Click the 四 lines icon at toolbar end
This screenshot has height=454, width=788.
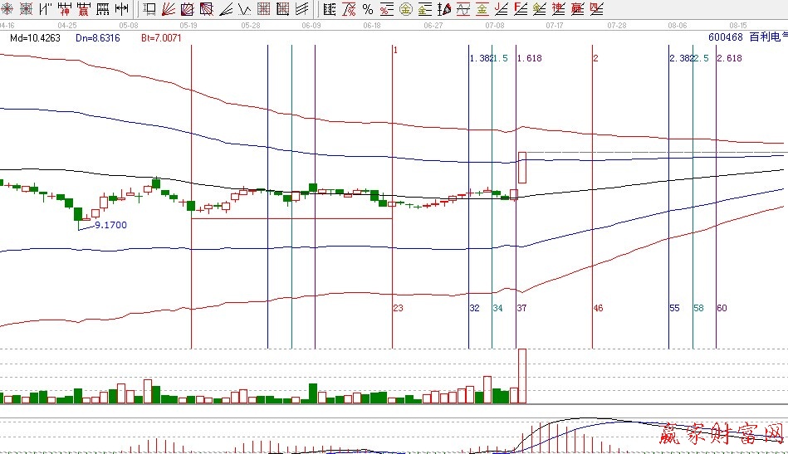pyautogui.click(x=596, y=9)
